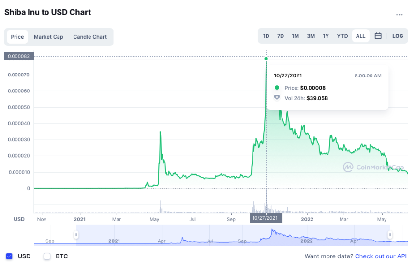Click the CoinMarketCap watermark logo

(x=348, y=167)
